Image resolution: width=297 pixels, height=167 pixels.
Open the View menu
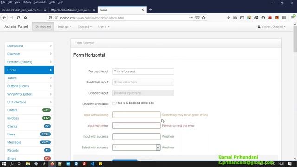[17, 2]
